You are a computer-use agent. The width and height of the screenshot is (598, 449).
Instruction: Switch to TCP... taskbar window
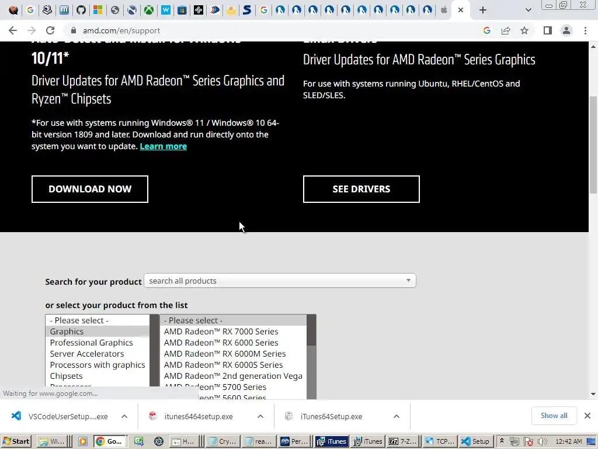pyautogui.click(x=440, y=441)
